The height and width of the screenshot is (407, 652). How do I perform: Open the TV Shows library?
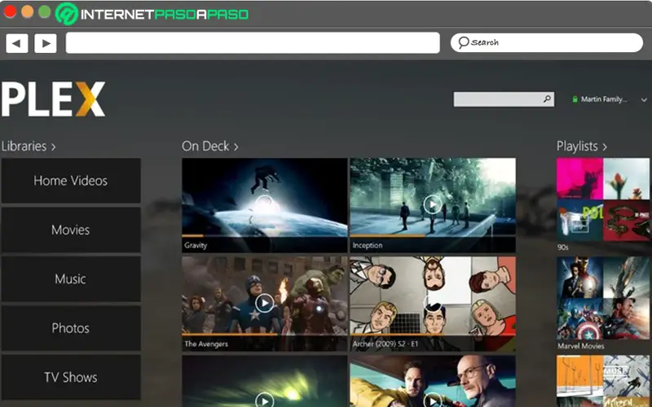click(x=71, y=377)
